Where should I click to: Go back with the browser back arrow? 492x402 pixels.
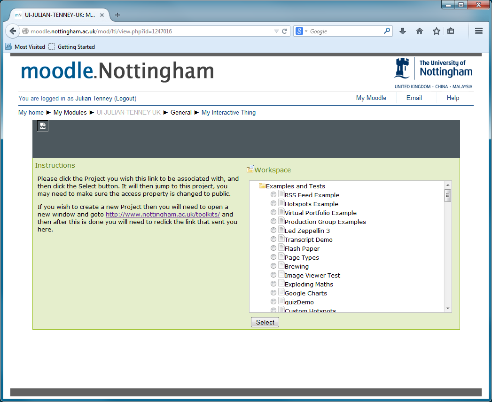pyautogui.click(x=13, y=31)
